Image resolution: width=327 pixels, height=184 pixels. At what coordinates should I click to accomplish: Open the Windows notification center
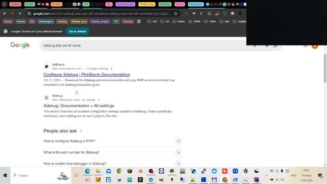pyautogui.click(x=320, y=175)
